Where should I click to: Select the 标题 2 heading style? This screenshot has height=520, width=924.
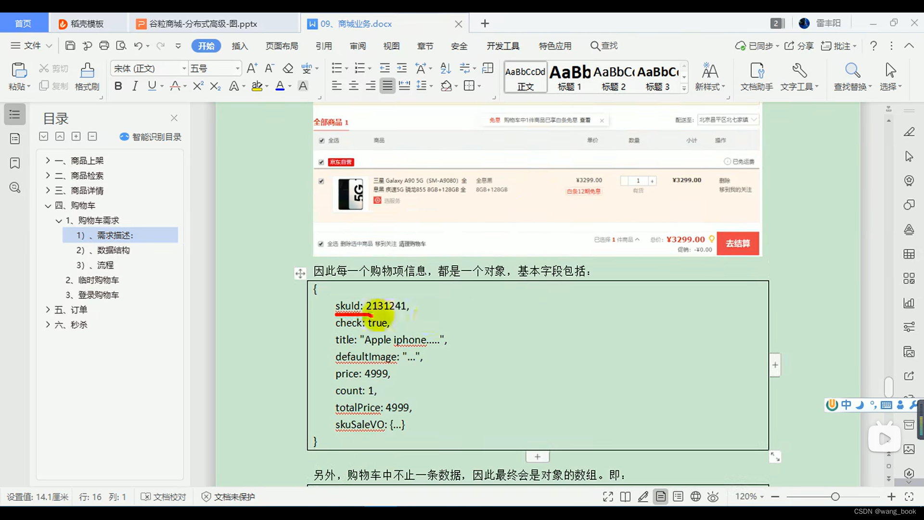pos(614,77)
